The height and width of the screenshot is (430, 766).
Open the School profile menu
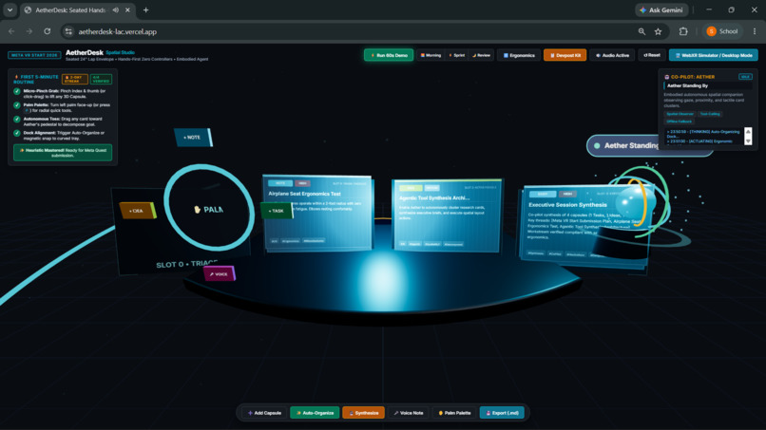(722, 31)
